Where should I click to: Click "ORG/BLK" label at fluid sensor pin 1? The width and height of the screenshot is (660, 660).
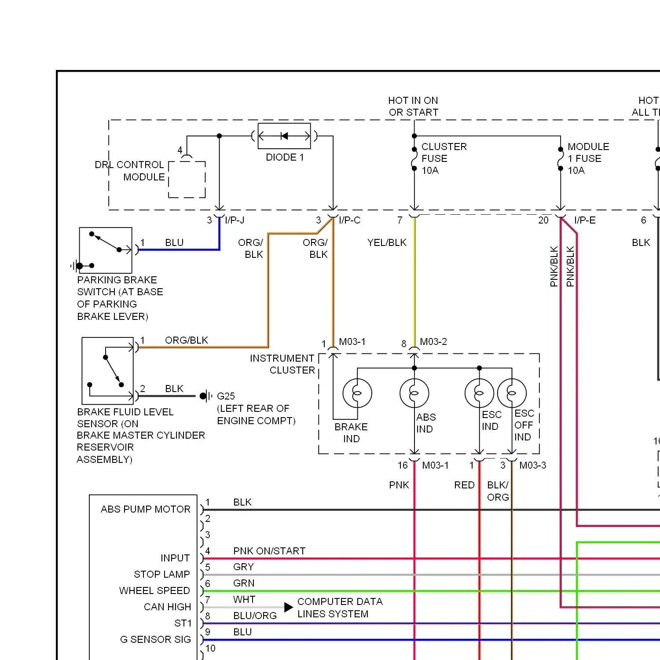point(187,340)
